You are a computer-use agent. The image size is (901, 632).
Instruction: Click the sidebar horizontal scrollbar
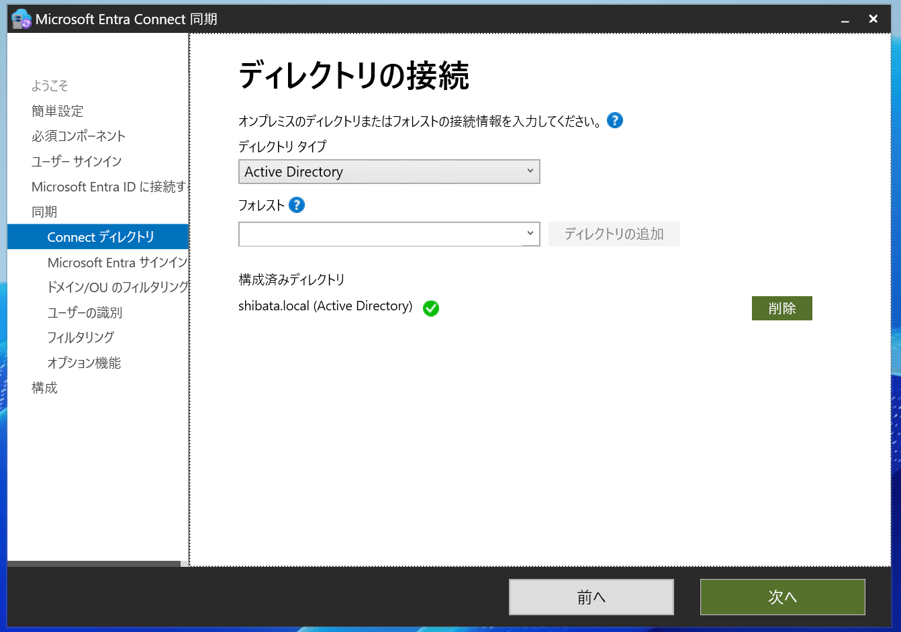click(x=94, y=563)
